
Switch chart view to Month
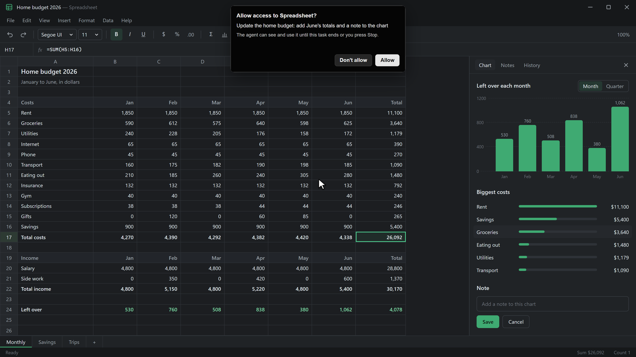(x=590, y=86)
